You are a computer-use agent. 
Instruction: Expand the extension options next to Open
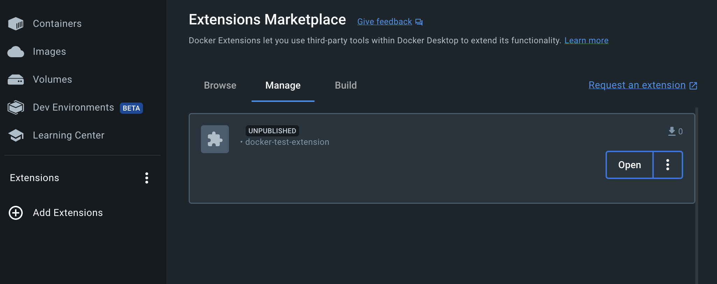pyautogui.click(x=667, y=165)
